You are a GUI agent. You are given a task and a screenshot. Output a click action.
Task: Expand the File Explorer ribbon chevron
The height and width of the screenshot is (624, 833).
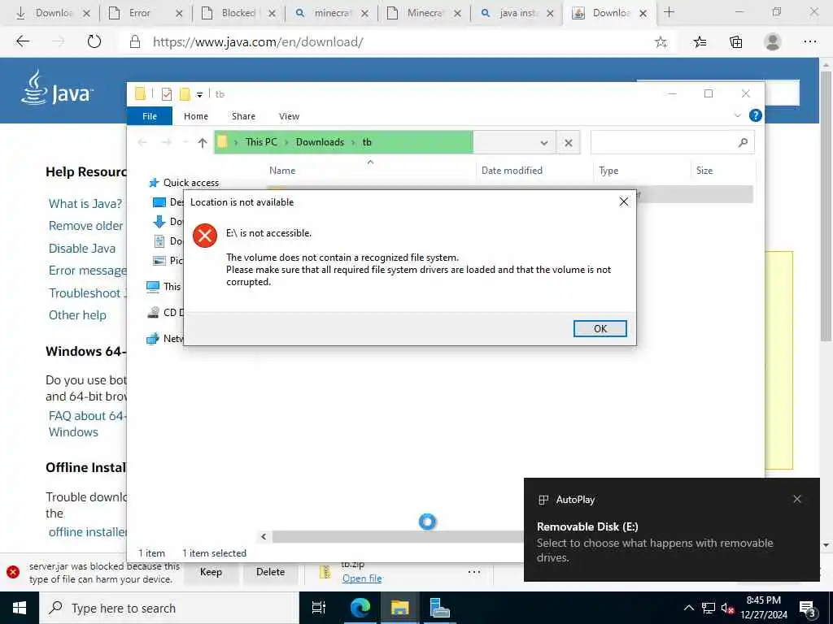(x=737, y=115)
